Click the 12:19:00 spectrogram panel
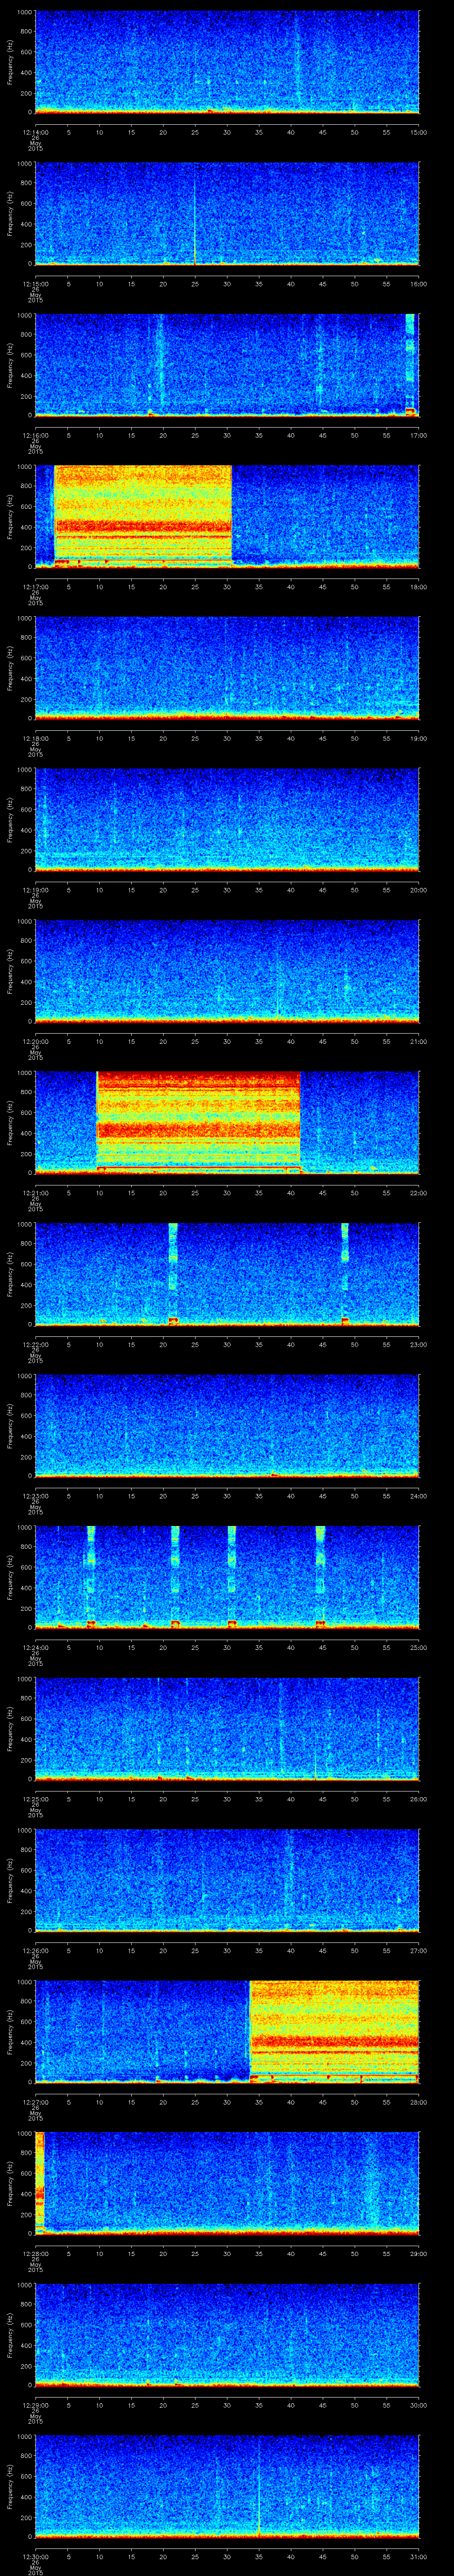Image resolution: width=454 pixels, height=2576 pixels. (x=227, y=819)
